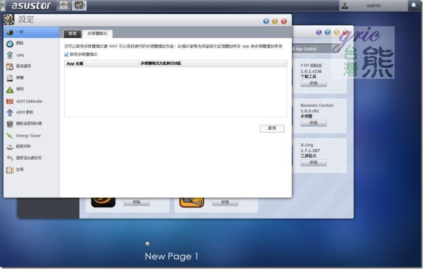Click the blue help icon in App Central window
The width and height of the screenshot is (423, 269).
click(x=328, y=33)
